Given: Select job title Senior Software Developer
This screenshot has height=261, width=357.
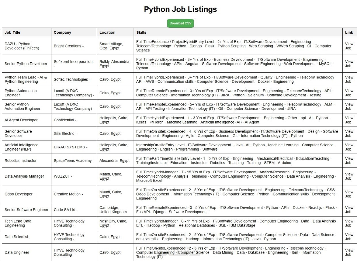Looking at the screenshot, I should coord(18,133).
